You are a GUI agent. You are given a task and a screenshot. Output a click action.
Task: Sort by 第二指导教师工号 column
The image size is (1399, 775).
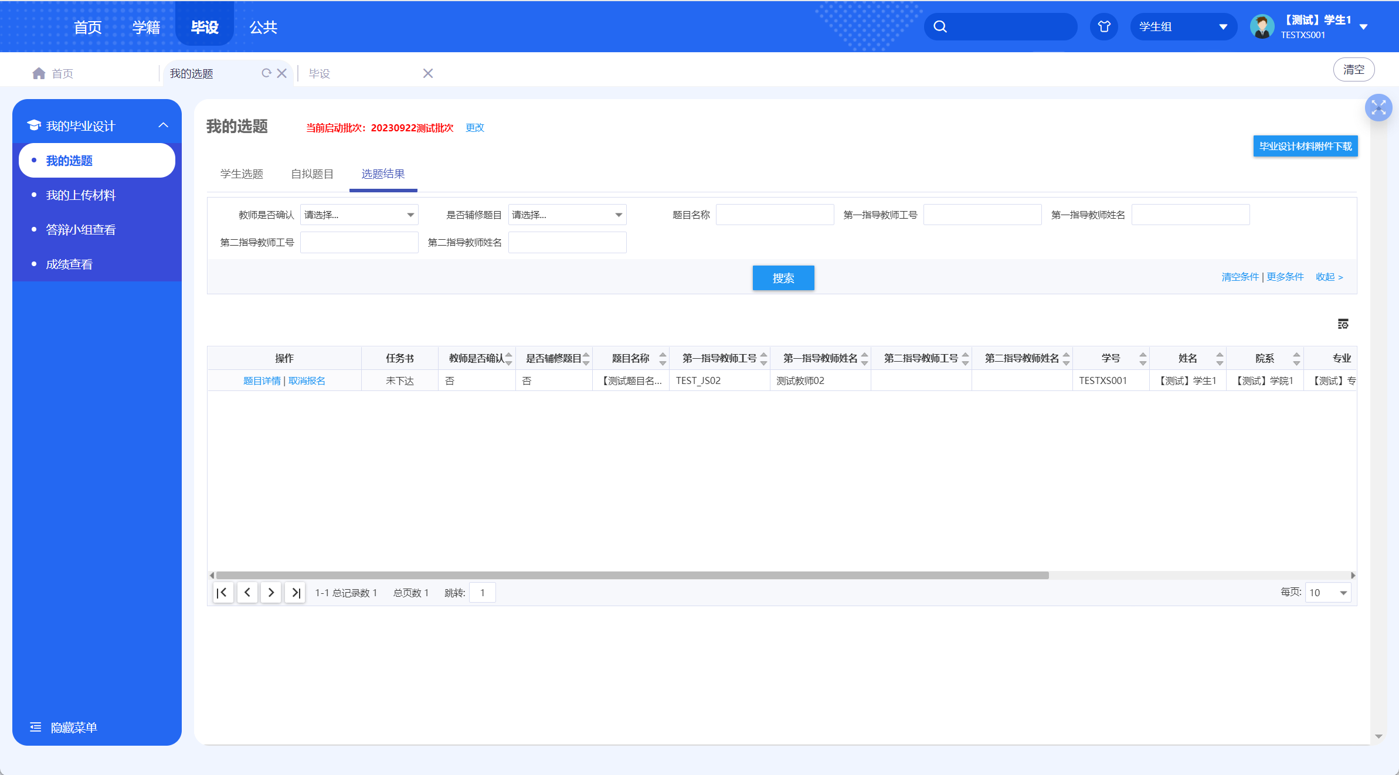click(966, 358)
